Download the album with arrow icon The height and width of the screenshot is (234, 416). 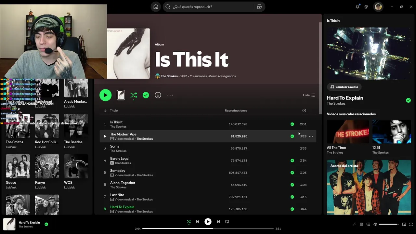pos(158,95)
